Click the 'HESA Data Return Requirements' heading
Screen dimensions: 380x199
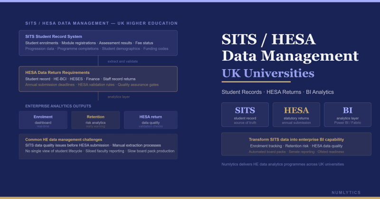coord(57,72)
